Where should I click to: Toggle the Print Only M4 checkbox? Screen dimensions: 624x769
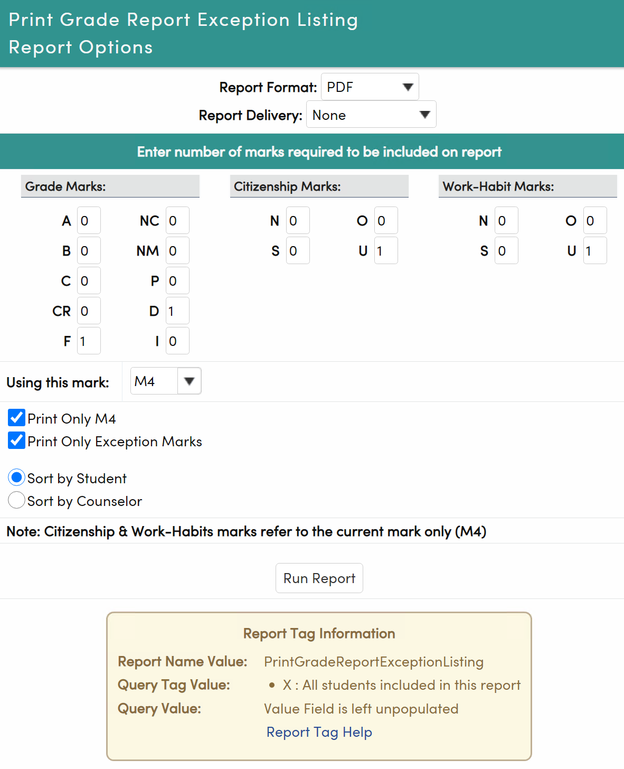tap(16, 418)
